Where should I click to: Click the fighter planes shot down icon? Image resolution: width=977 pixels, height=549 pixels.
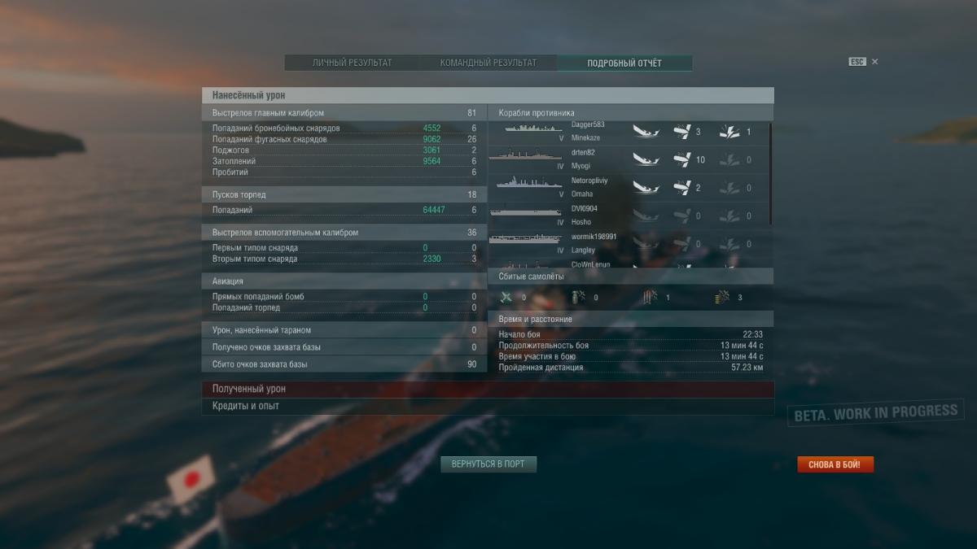[x=506, y=297]
